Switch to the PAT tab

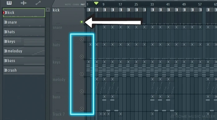[83, 5]
